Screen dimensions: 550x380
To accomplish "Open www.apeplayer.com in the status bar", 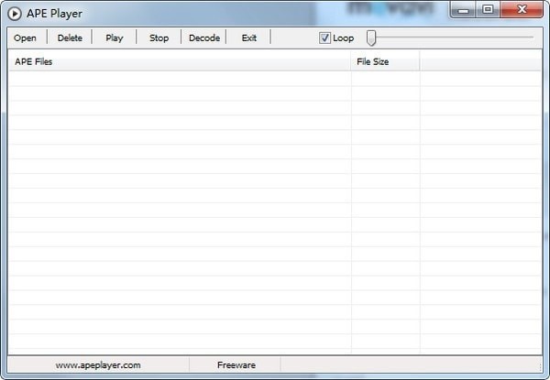I will pos(98,365).
